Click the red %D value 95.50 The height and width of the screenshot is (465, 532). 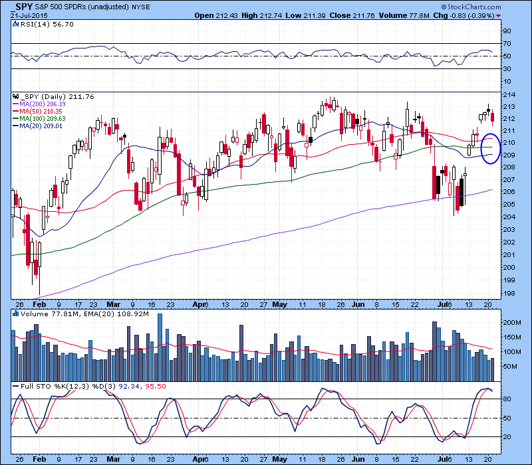[x=156, y=386]
